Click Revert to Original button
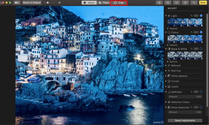Screen dimensions: 209x125 click(32, 3)
